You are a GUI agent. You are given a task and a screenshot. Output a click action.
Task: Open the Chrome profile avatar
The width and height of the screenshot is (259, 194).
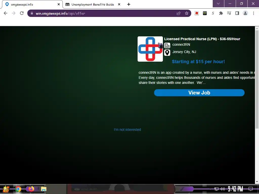245,13
